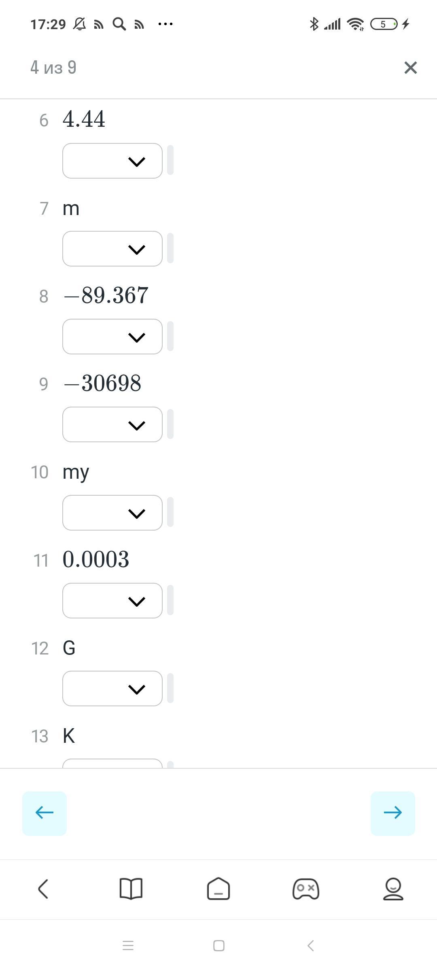Tap the back chevron in the bottom nav
This screenshot has width=437, height=972.
[x=43, y=889]
